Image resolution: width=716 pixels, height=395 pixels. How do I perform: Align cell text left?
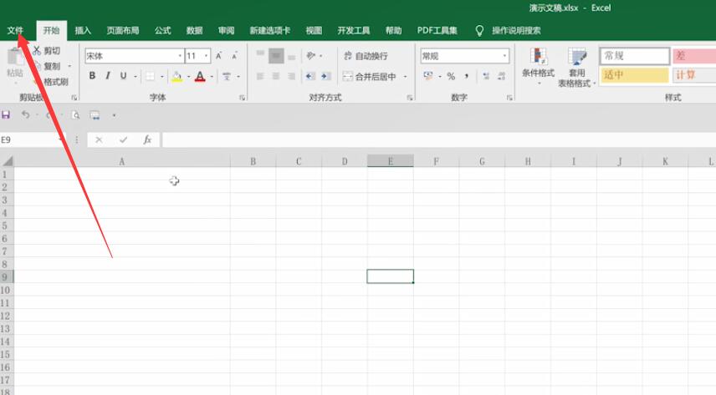(x=260, y=76)
